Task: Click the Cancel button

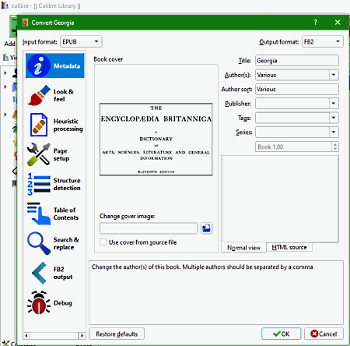Action: click(324, 334)
